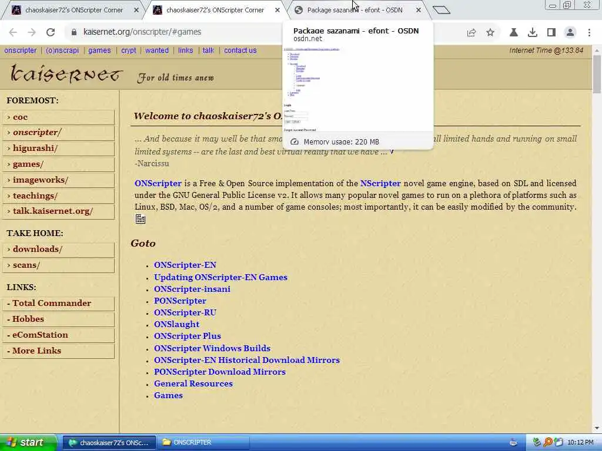Open the imageworks/ sidebar link
This screenshot has height=451, width=602.
(x=58, y=180)
